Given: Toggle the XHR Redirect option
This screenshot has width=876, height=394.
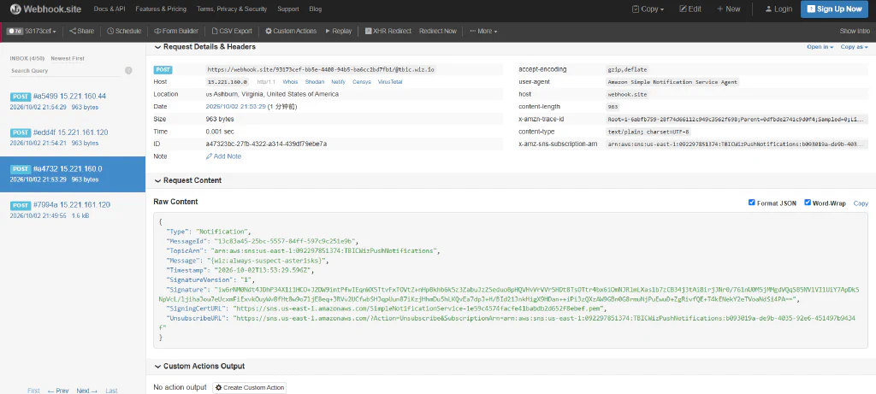Looking at the screenshot, I should click(x=388, y=32).
